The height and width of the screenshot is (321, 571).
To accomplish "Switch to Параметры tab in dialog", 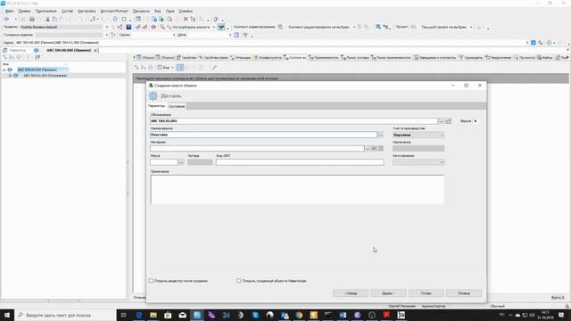I will 157,106.
